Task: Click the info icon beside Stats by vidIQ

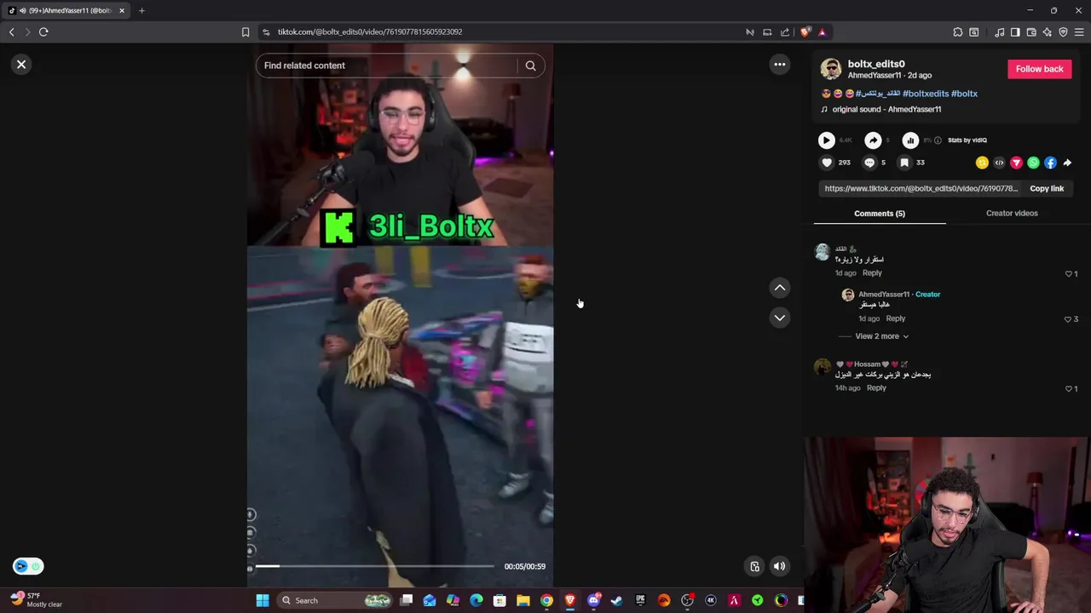Action: [938, 140]
